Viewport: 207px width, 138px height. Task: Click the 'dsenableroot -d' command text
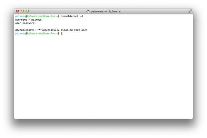point(72,16)
